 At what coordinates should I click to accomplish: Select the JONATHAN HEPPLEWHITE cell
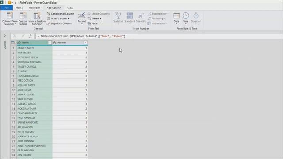(34, 146)
